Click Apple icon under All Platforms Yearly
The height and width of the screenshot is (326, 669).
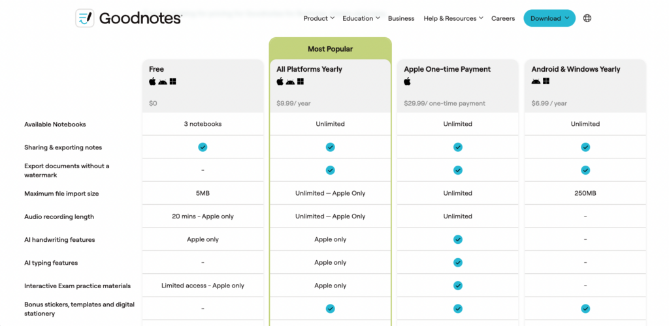click(280, 81)
